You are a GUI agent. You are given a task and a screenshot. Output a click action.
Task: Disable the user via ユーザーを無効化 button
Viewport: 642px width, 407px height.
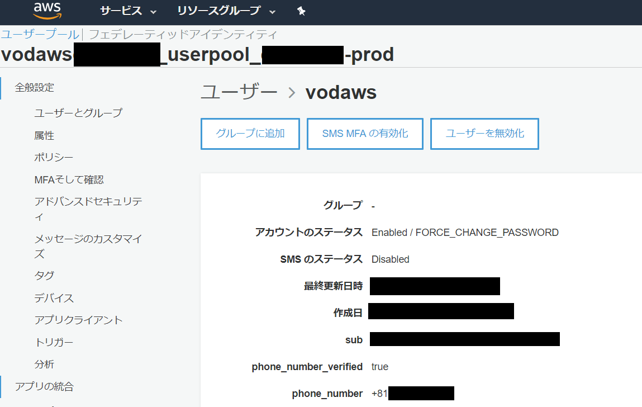point(484,134)
